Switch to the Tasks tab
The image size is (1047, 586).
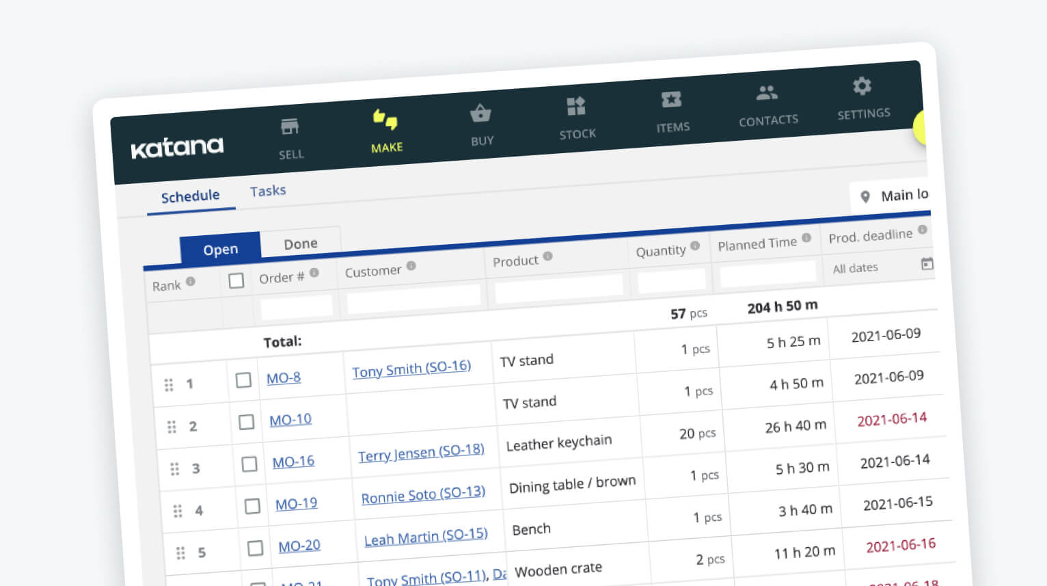268,191
